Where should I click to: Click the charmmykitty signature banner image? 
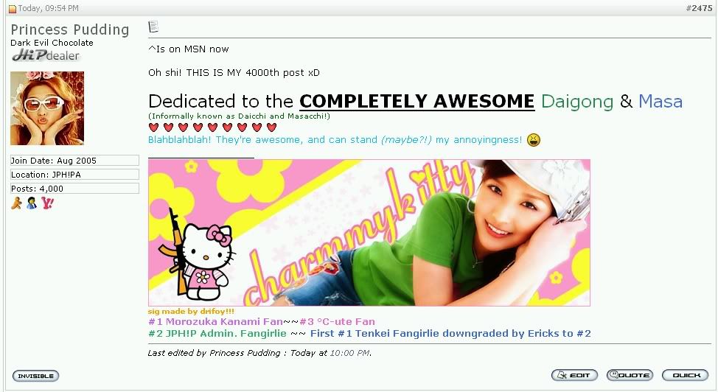369,233
